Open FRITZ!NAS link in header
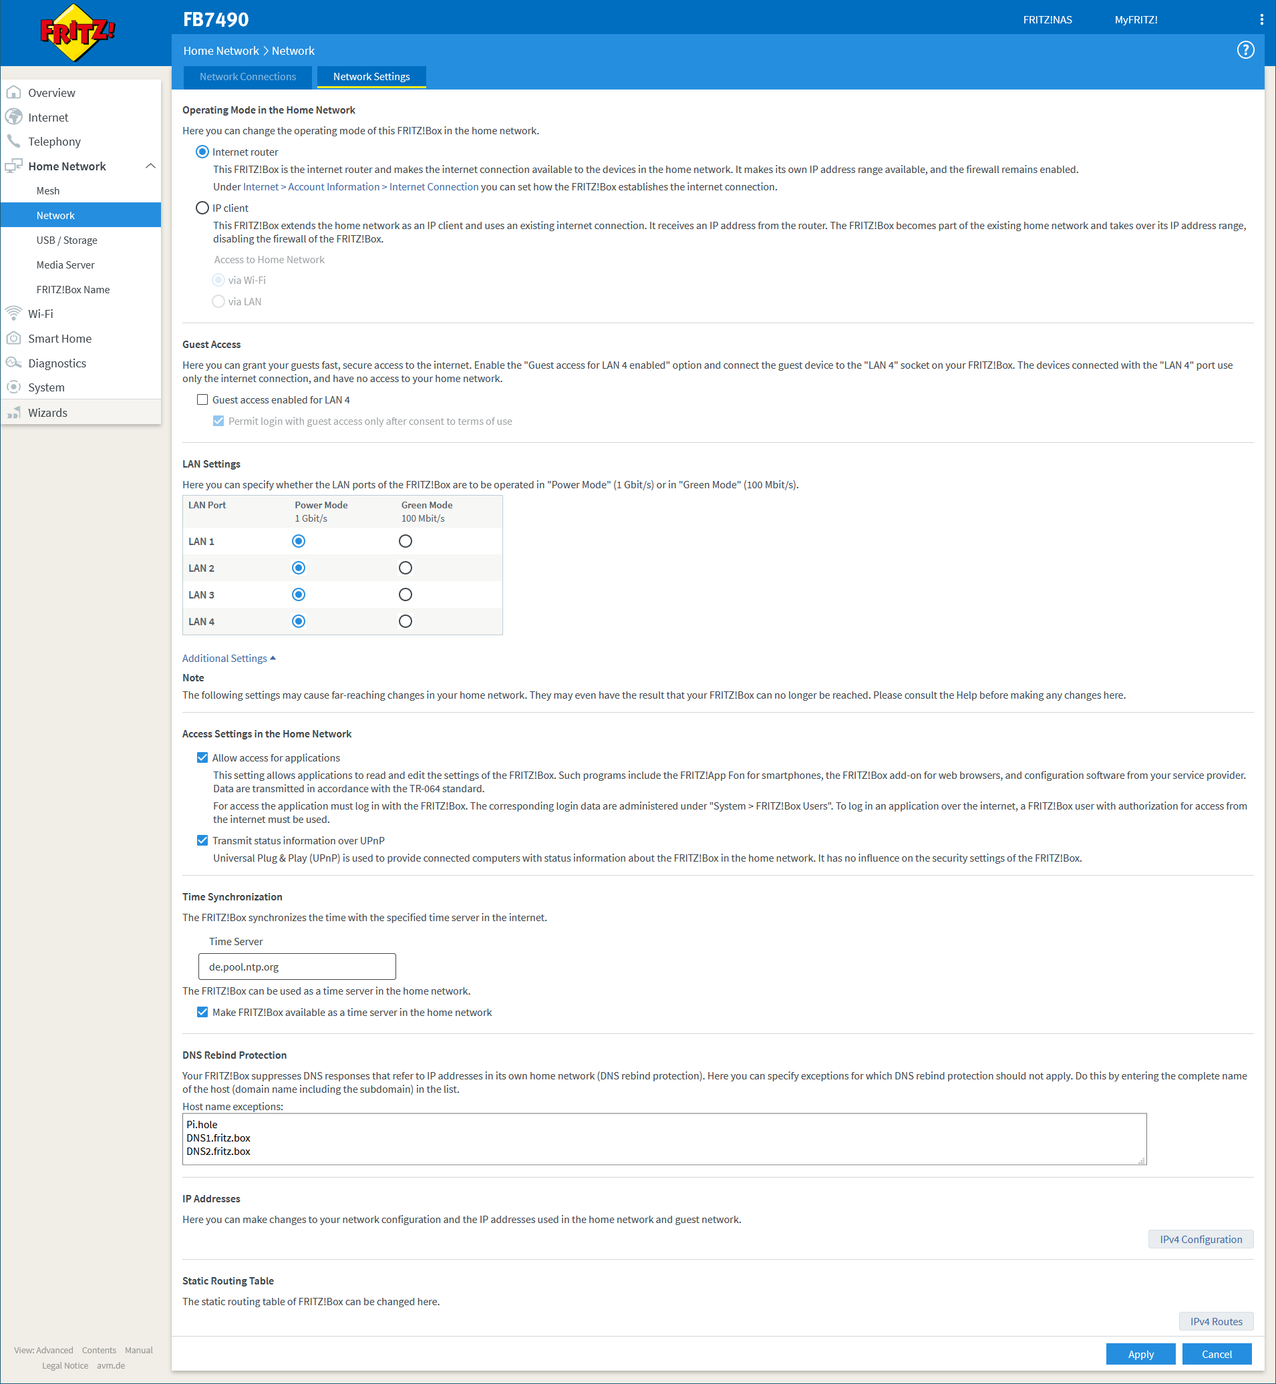Viewport: 1276px width, 1384px height. [1048, 19]
